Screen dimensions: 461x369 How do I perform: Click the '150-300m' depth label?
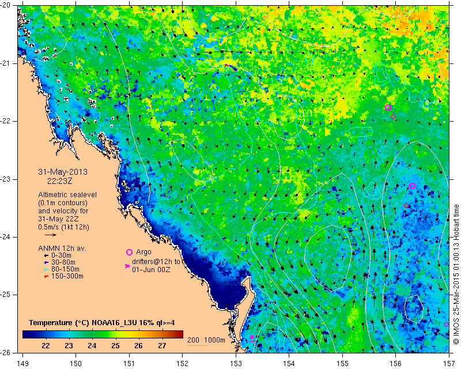[x=67, y=276]
